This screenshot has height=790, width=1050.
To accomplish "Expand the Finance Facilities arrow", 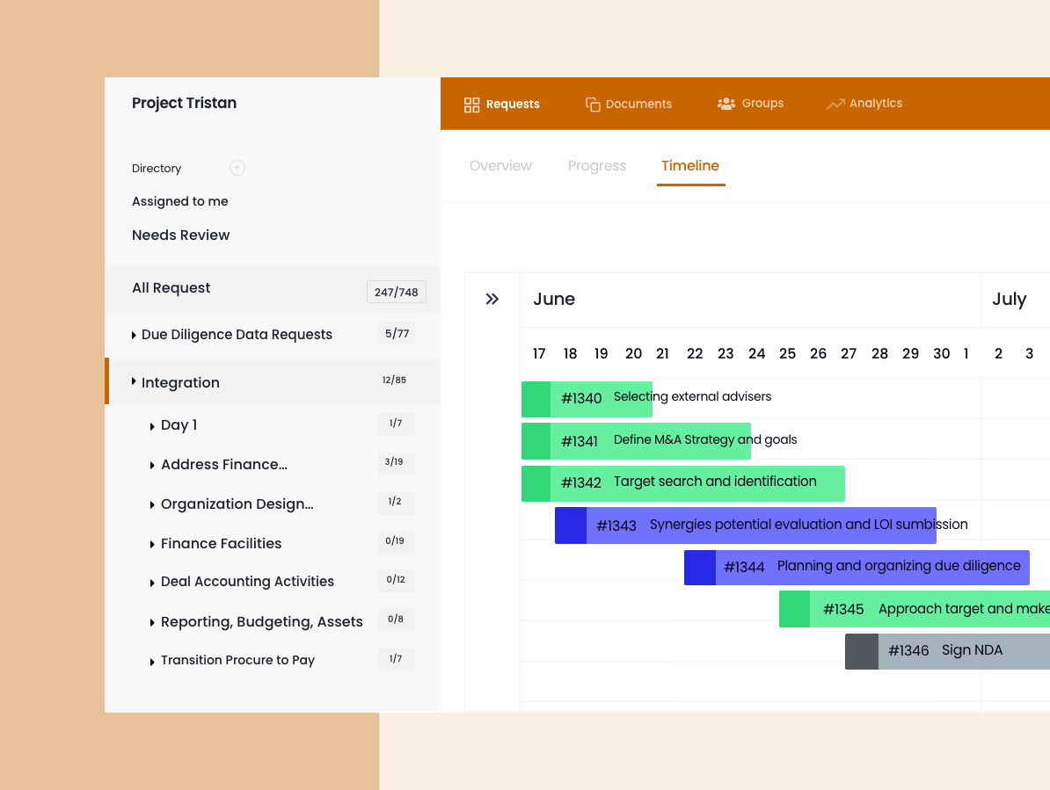I will (x=152, y=545).
